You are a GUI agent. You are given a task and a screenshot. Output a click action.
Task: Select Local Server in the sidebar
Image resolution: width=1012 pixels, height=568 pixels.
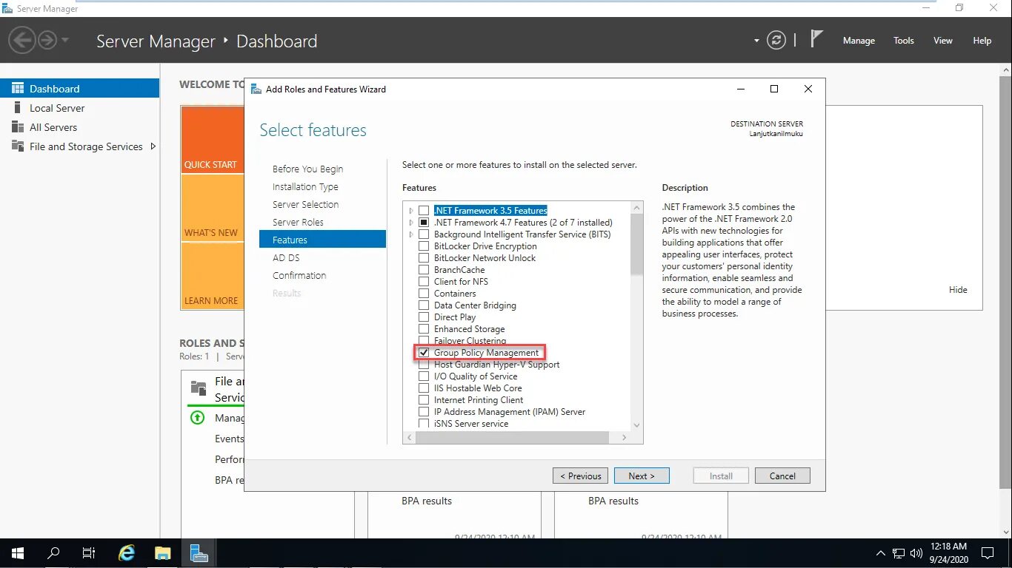[79, 108]
